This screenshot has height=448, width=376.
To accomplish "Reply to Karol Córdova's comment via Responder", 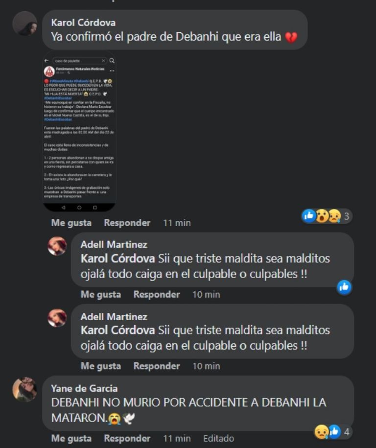I will point(127,223).
